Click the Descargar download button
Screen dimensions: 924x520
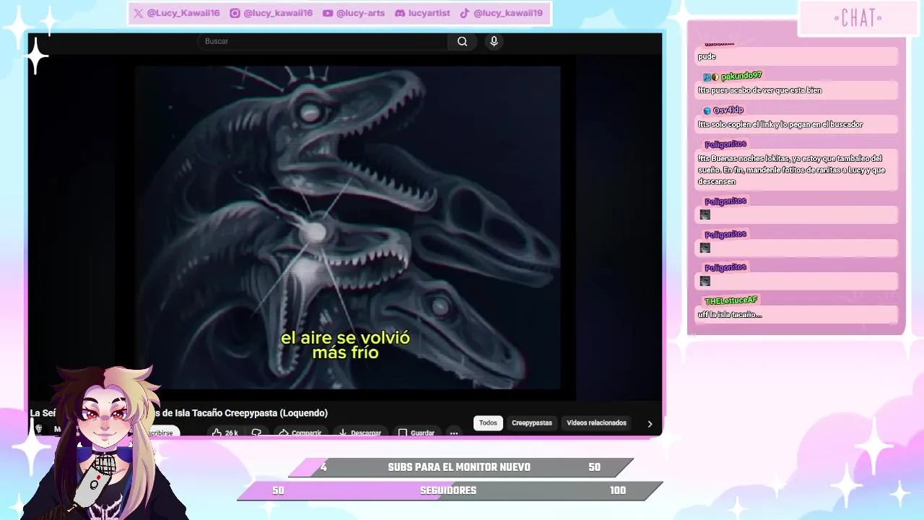pos(359,432)
